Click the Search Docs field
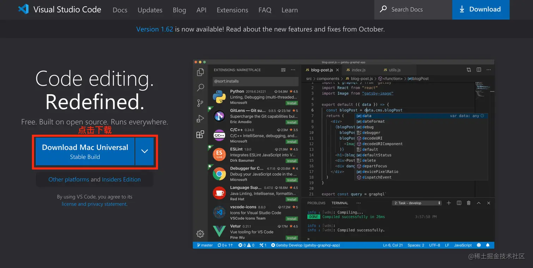This screenshot has width=533, height=268. coord(413,10)
